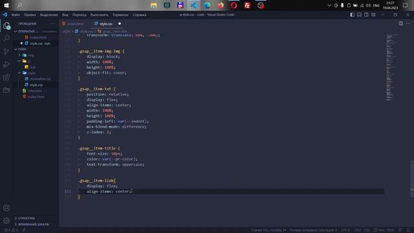Toggle secondary side bar visibility

366,15
